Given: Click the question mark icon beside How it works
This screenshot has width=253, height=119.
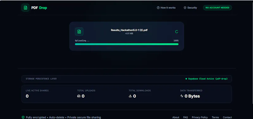Looking at the screenshot, I should point(158,8).
